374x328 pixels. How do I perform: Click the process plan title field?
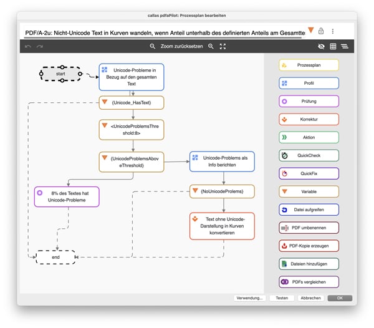pyautogui.click(x=165, y=32)
